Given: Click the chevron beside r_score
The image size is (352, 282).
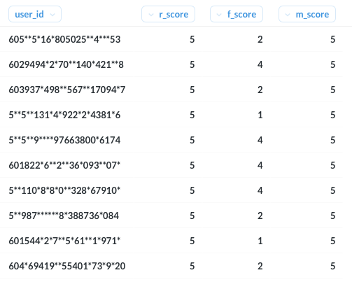Looking at the screenshot, I should coord(151,15).
